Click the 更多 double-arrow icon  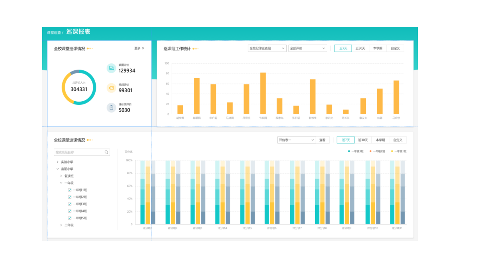click(143, 48)
